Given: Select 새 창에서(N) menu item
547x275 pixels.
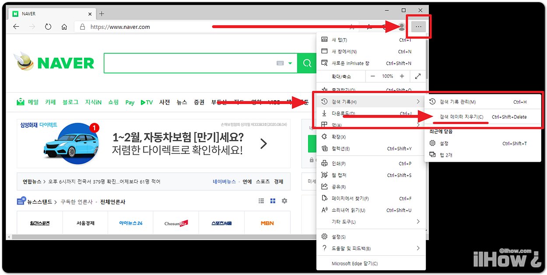Looking at the screenshot, I should [370, 52].
